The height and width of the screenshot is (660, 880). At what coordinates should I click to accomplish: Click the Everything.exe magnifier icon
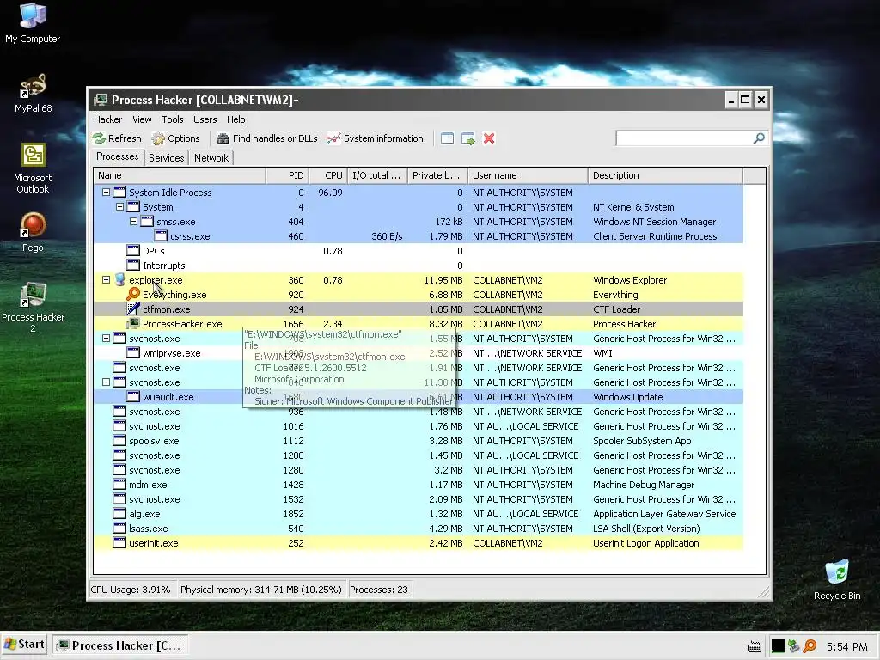coord(133,294)
